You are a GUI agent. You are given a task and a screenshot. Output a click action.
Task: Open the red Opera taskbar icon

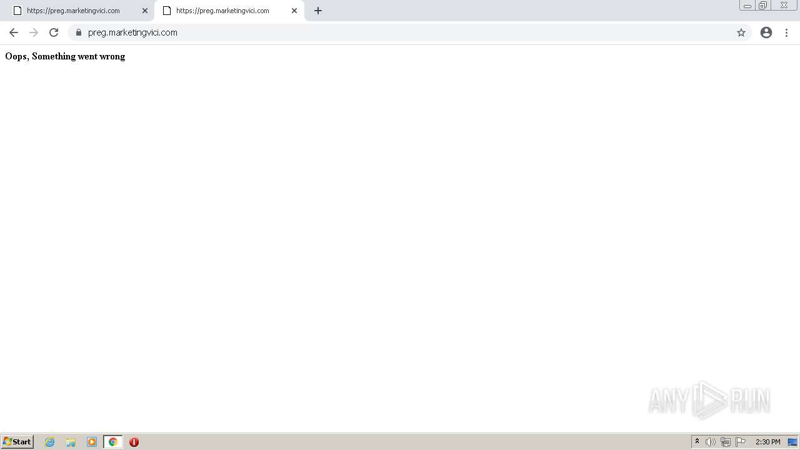pyautogui.click(x=134, y=442)
